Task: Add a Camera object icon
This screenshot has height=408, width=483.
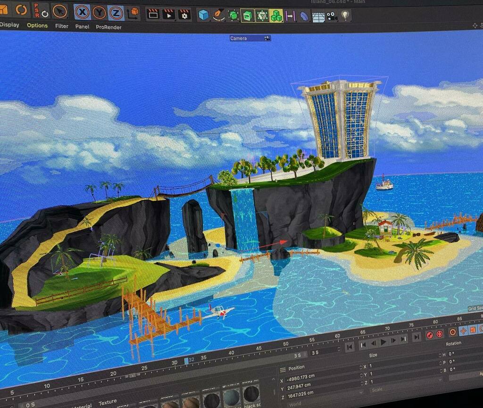Action: tap(332, 16)
